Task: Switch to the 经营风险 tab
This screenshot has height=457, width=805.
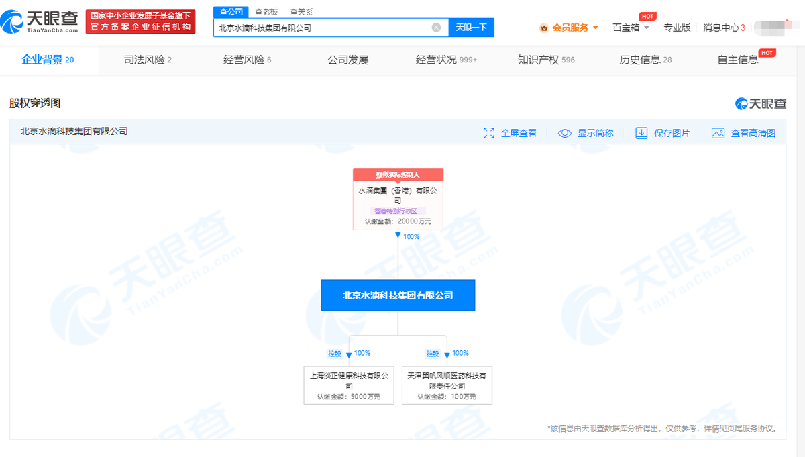Action: point(247,60)
